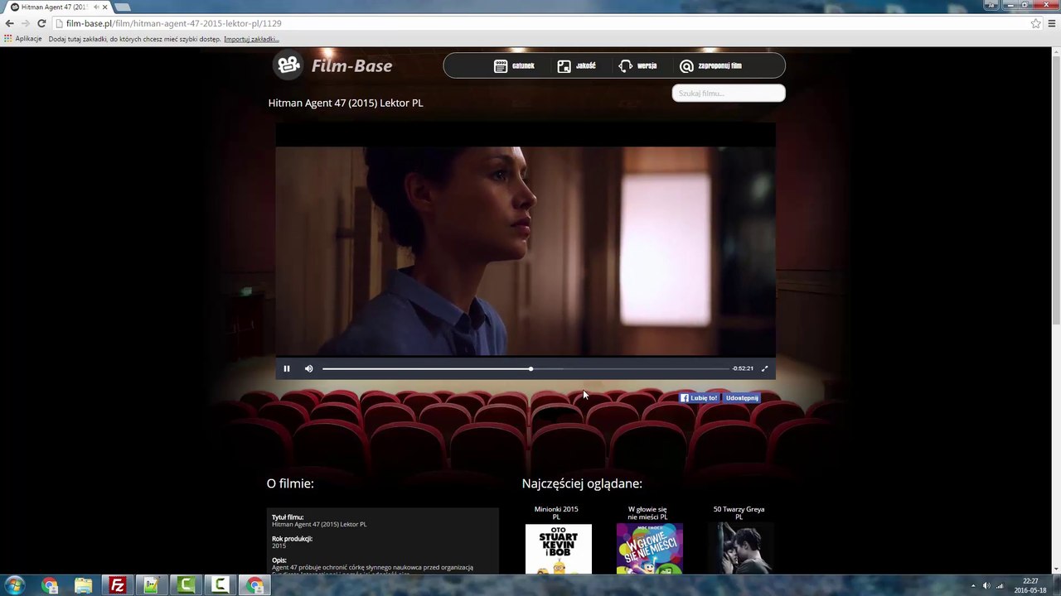Click the Rok produkcji: label

click(292, 539)
